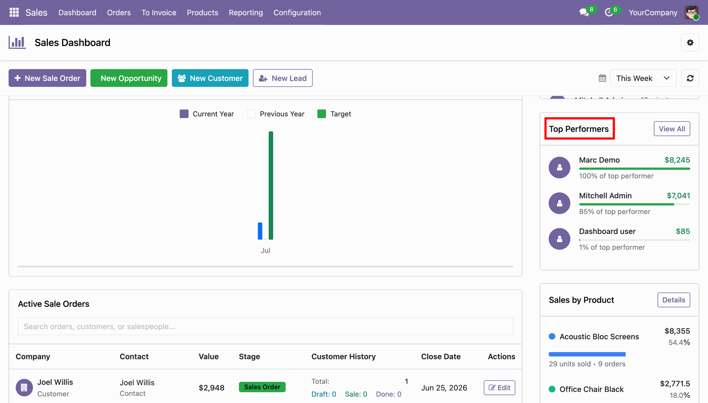Click Marc Demo's $8,245 amount
The height and width of the screenshot is (403, 708).
(677, 160)
